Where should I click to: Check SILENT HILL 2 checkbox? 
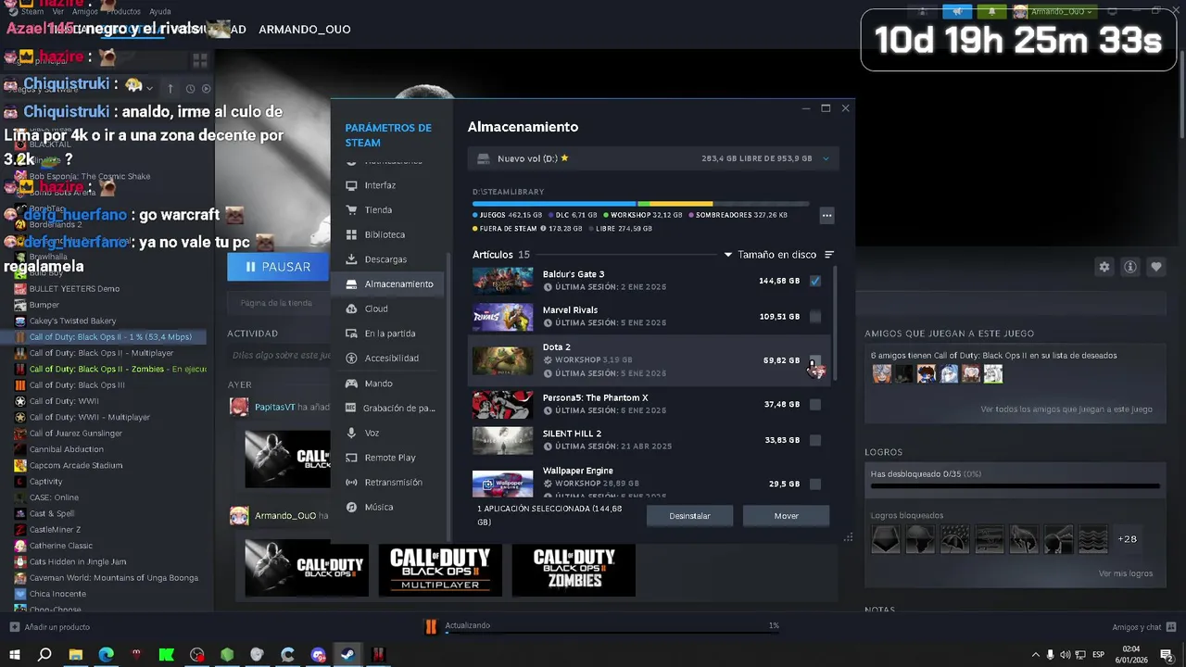(815, 441)
